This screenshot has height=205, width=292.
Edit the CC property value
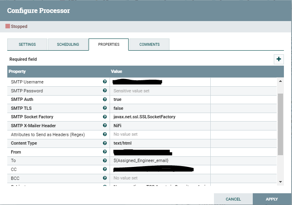click(x=160, y=169)
